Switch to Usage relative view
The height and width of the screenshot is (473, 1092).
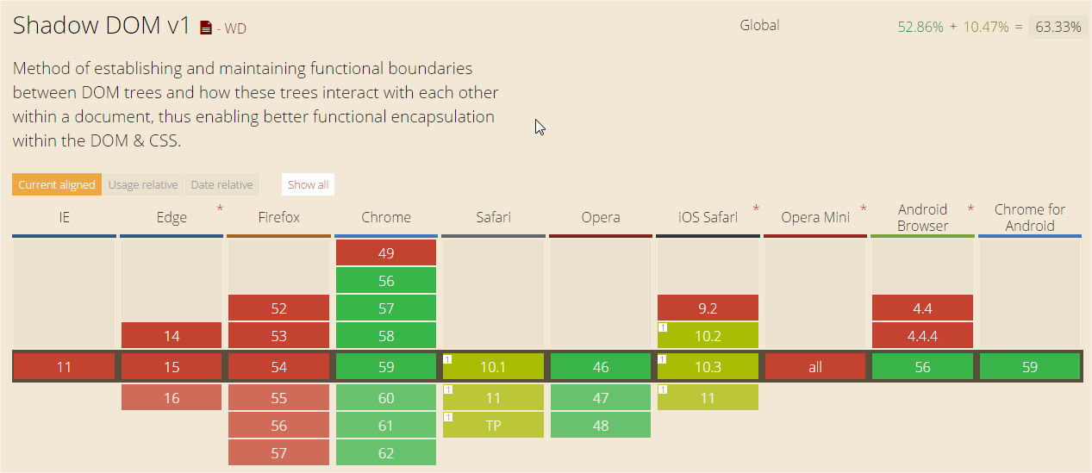(143, 184)
